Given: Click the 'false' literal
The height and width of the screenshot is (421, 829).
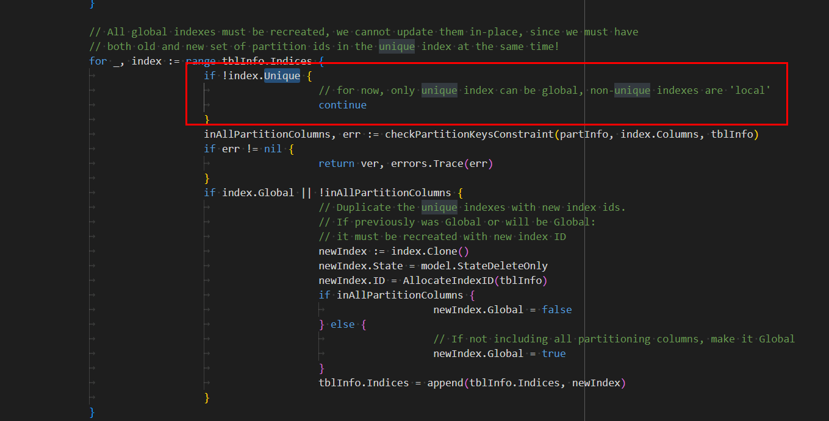Looking at the screenshot, I should (557, 310).
